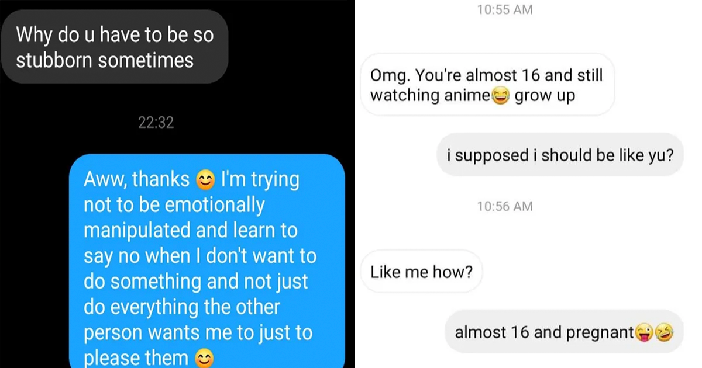Image resolution: width=702 pixels, height=368 pixels.
Task: Click the tongue-out winking emoji after 'pregnant'
Action: tap(643, 333)
